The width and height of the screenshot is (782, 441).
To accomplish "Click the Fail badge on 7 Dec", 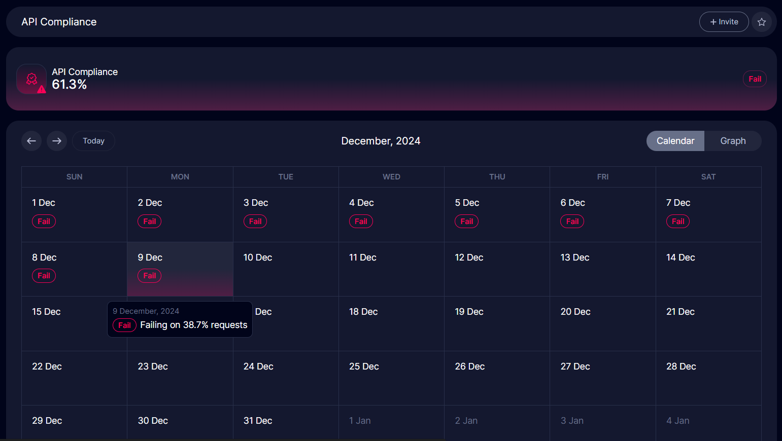I will point(677,222).
